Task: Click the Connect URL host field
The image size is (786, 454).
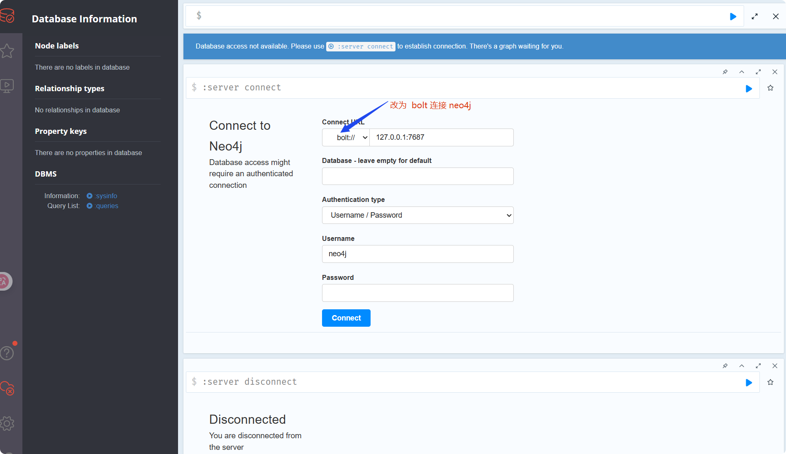Action: click(x=441, y=137)
